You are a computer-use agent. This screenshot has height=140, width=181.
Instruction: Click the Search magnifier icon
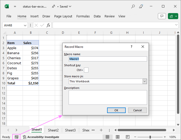coord(133,6)
